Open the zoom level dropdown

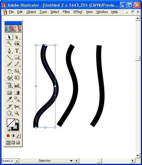coord(17,161)
